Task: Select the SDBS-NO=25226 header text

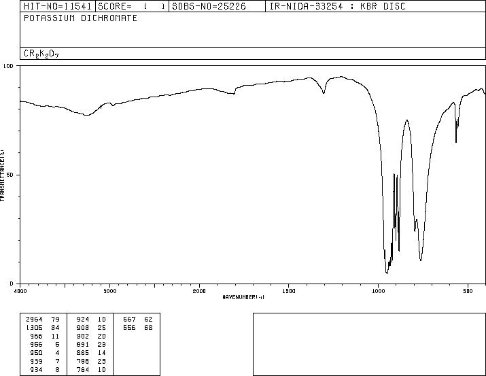Action: coord(209,6)
